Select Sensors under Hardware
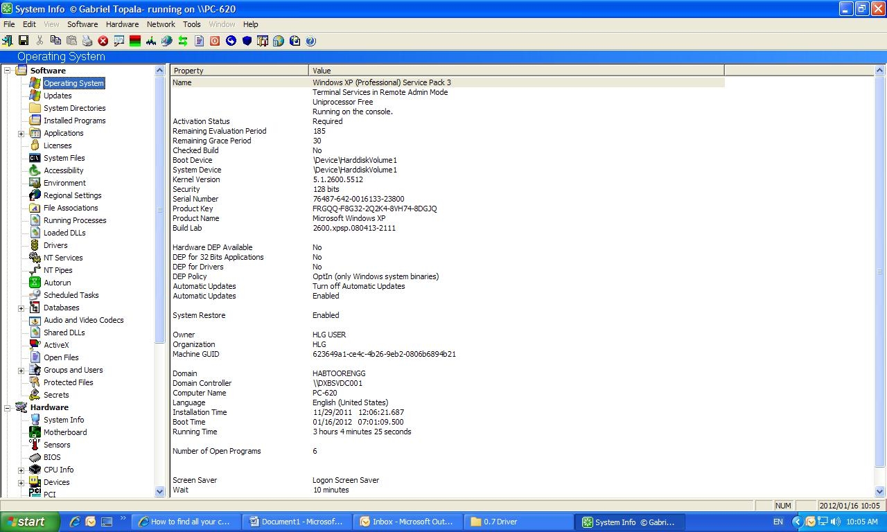This screenshot has height=532, width=887. coord(57,445)
